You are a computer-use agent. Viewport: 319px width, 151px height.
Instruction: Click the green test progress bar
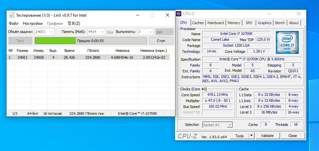pyautogui.click(x=91, y=40)
